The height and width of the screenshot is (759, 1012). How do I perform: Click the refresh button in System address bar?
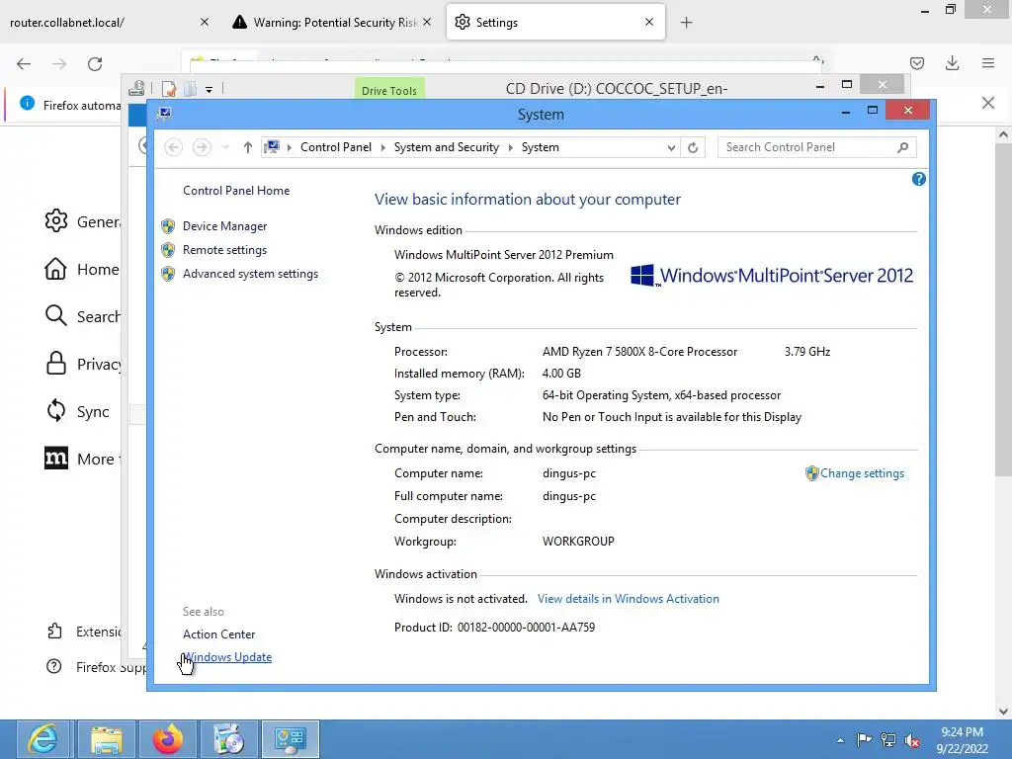pyautogui.click(x=693, y=147)
